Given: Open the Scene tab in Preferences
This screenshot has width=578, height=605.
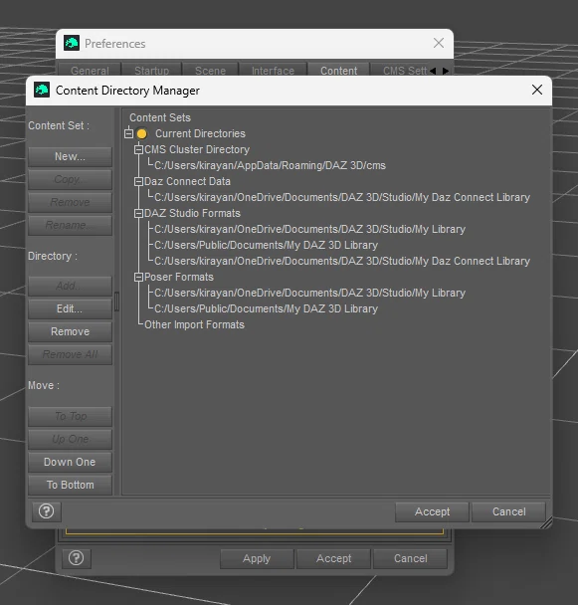Looking at the screenshot, I should pyautogui.click(x=210, y=71).
